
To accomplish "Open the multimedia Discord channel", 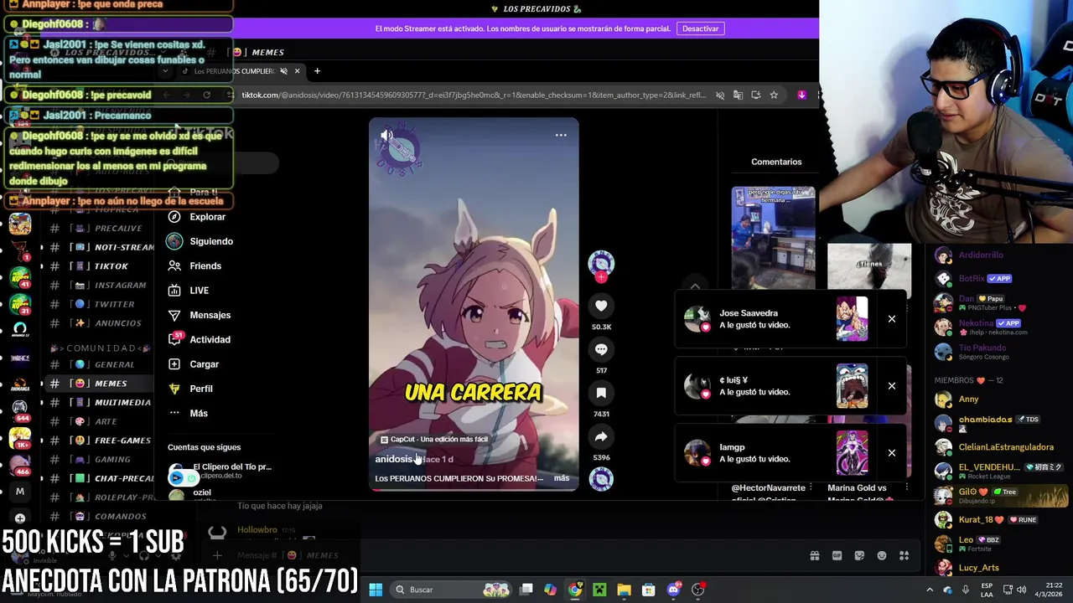I will click(102, 403).
